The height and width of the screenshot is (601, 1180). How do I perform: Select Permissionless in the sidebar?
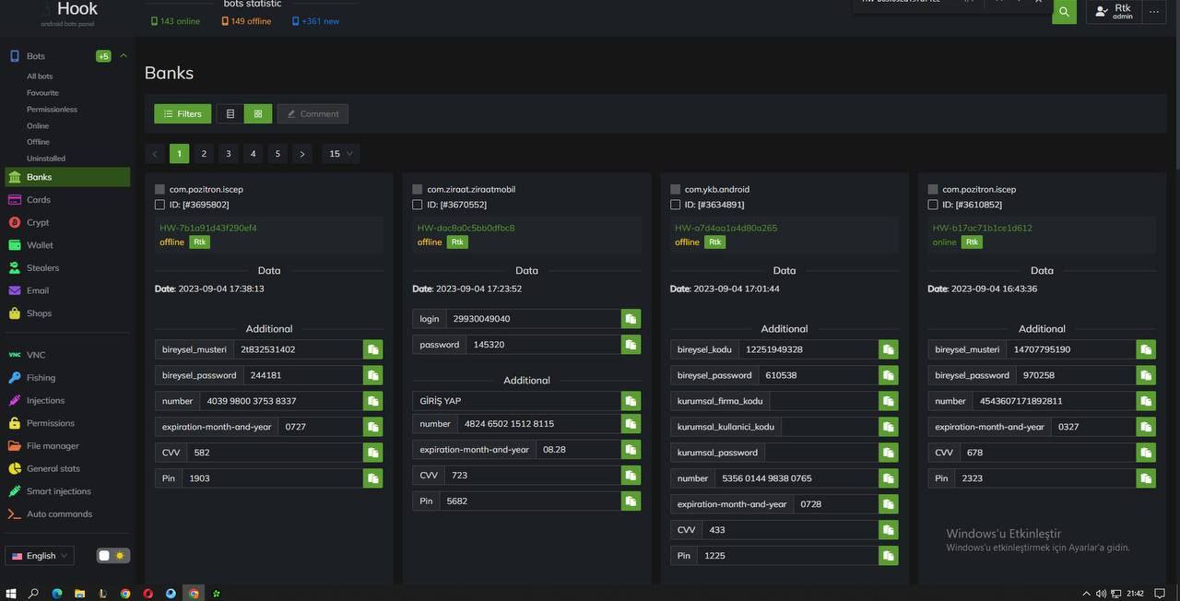(52, 110)
